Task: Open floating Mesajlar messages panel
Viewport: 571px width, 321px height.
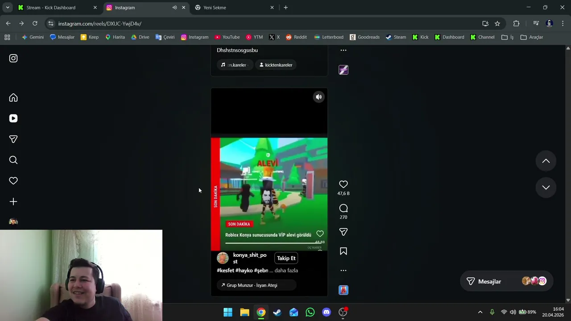Action: (506, 281)
